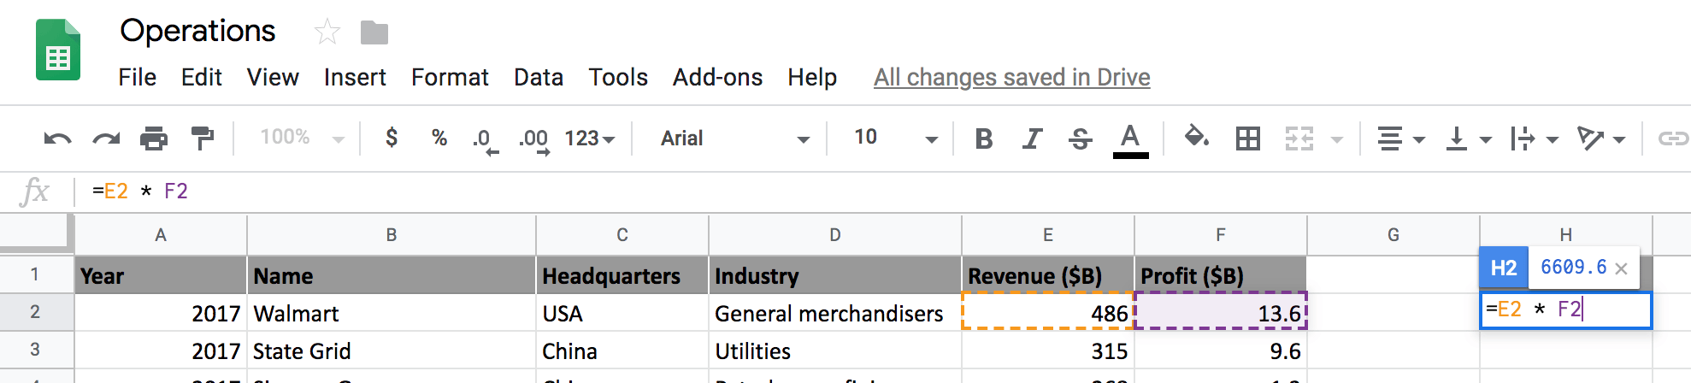Activate the Paint format tool

tap(203, 138)
